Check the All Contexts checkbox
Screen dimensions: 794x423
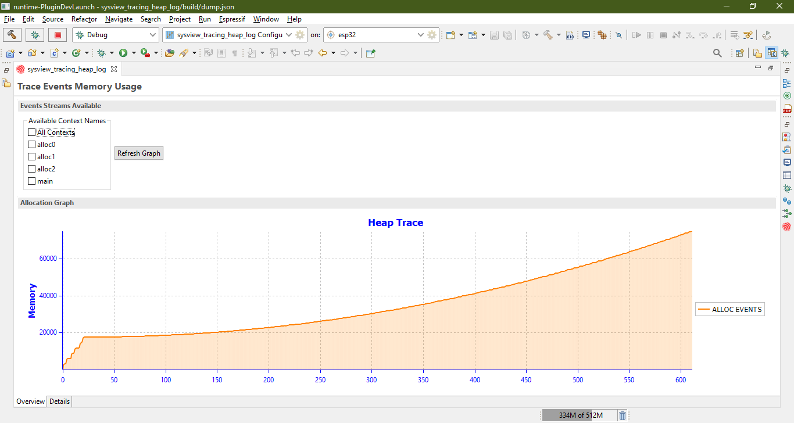coord(32,132)
